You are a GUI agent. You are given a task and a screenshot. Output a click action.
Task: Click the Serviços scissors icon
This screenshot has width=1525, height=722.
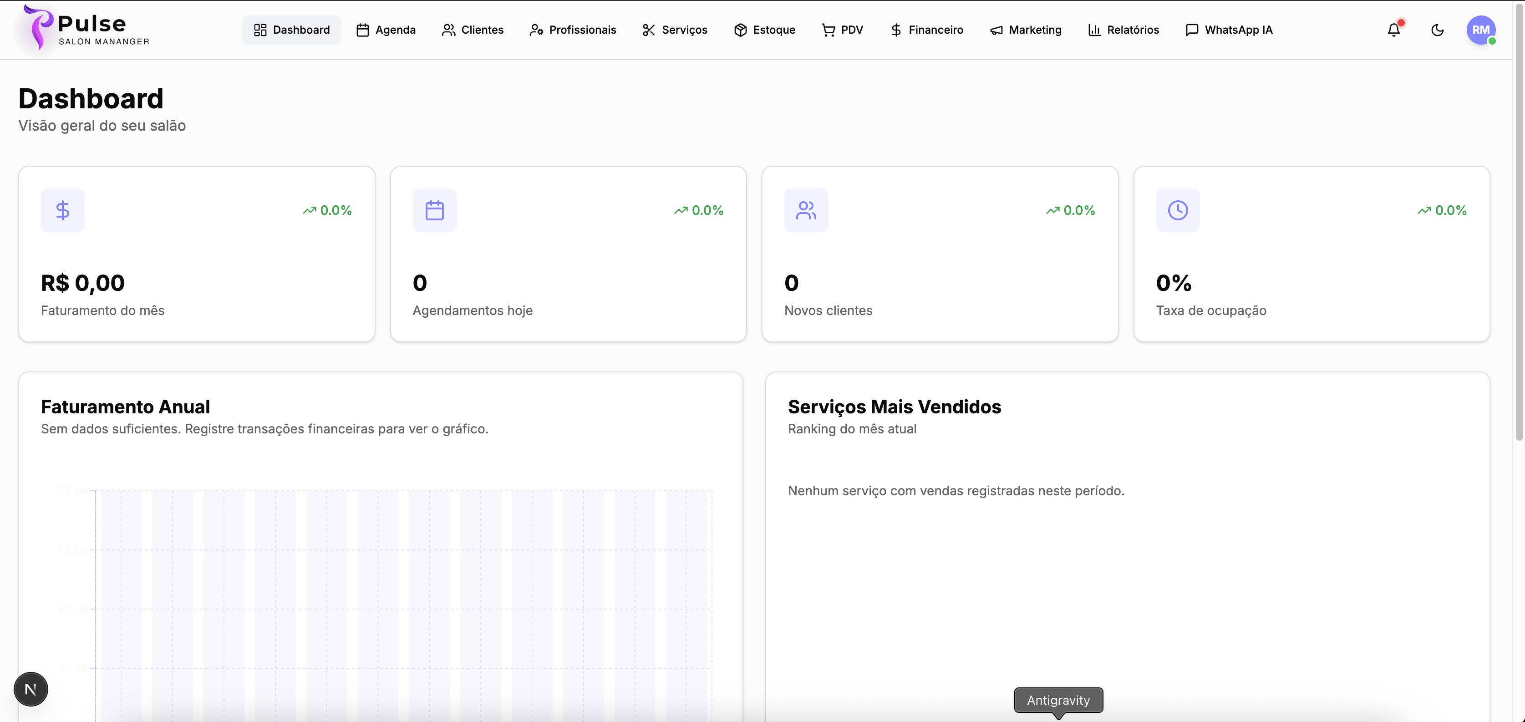click(x=648, y=30)
